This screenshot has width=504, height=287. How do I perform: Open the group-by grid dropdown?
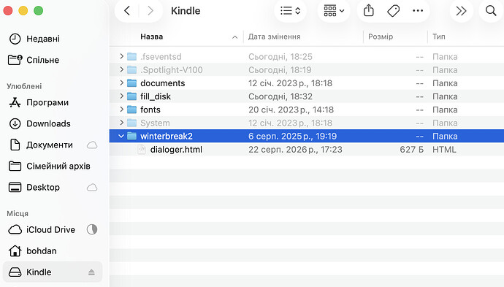click(334, 11)
